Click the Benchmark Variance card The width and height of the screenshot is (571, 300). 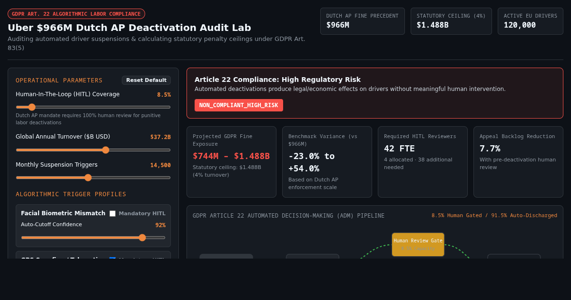(x=327, y=162)
